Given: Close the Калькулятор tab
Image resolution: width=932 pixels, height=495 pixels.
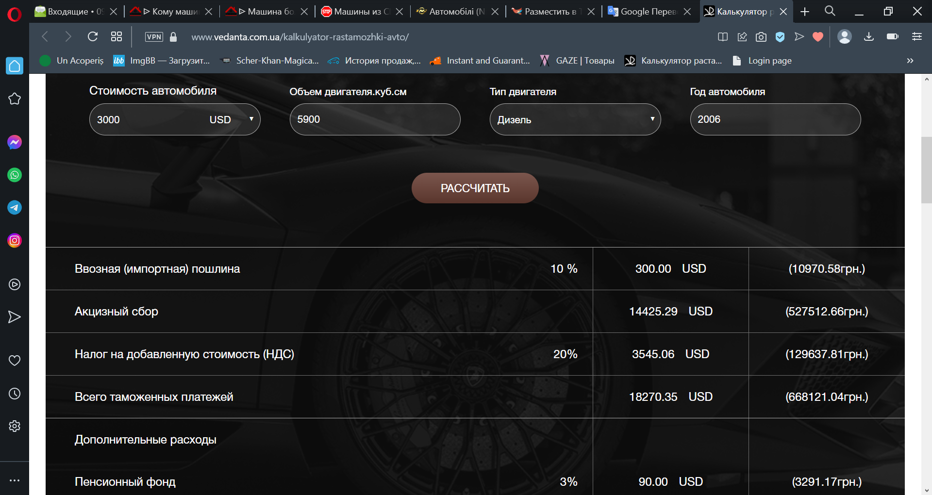Looking at the screenshot, I should pos(783,12).
